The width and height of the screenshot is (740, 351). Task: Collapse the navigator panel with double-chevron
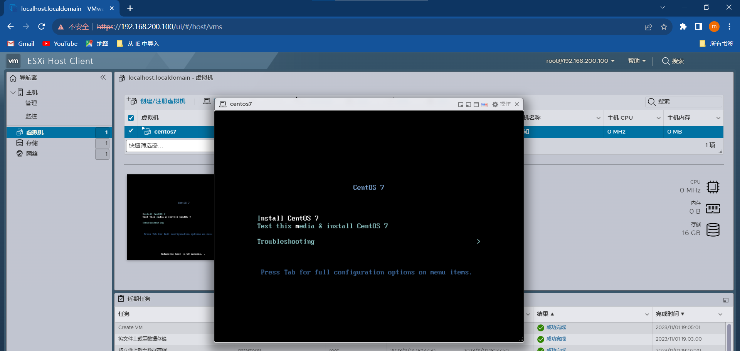tap(103, 77)
